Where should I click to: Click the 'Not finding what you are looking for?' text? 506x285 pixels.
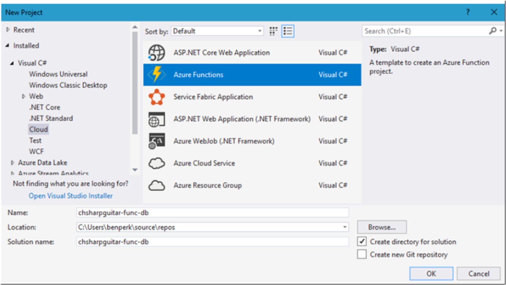coord(71,184)
